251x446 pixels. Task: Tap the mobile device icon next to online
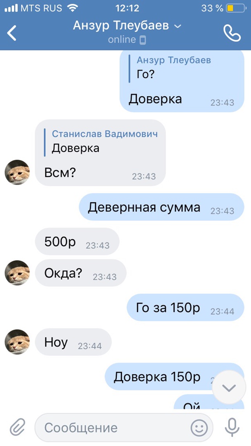[x=143, y=40]
